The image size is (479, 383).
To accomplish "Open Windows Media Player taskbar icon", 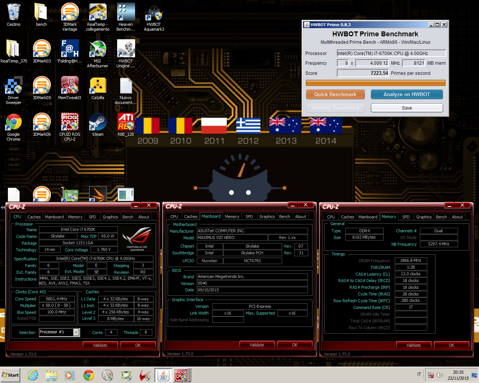I will (70, 375).
